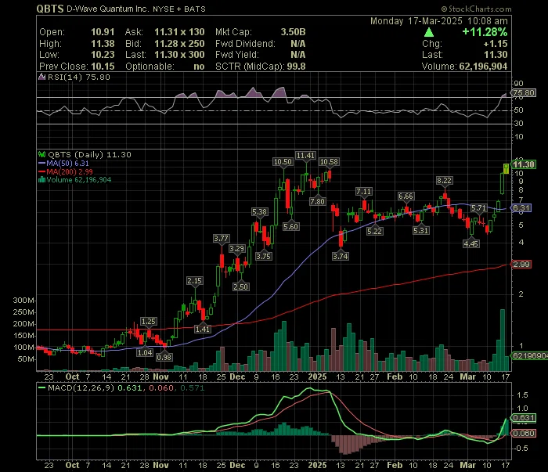The width and height of the screenshot is (548, 472).
Task: Click the 2.50 low price label
Action: click(x=241, y=287)
